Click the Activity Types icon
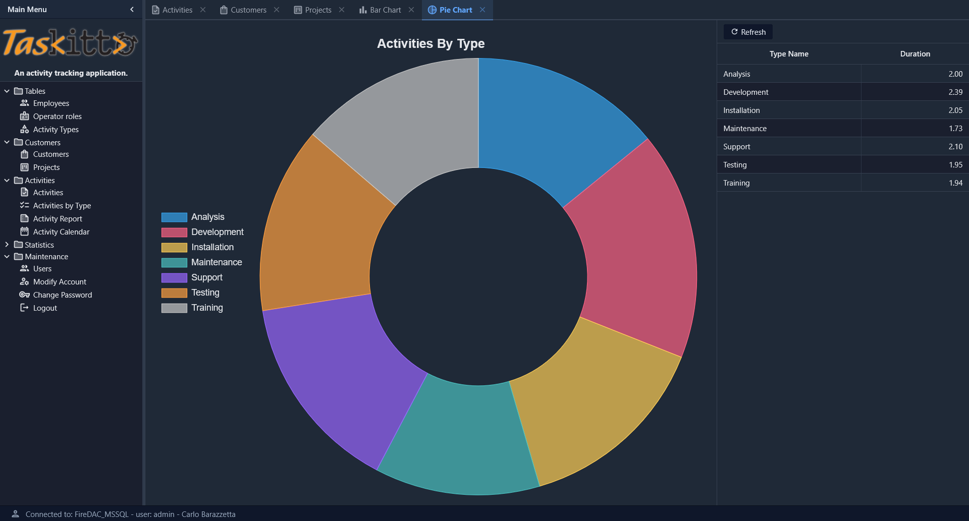 click(24, 129)
